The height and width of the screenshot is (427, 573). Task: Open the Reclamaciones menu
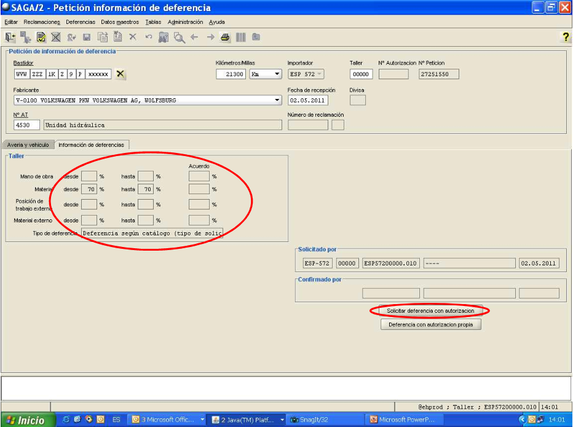[42, 22]
